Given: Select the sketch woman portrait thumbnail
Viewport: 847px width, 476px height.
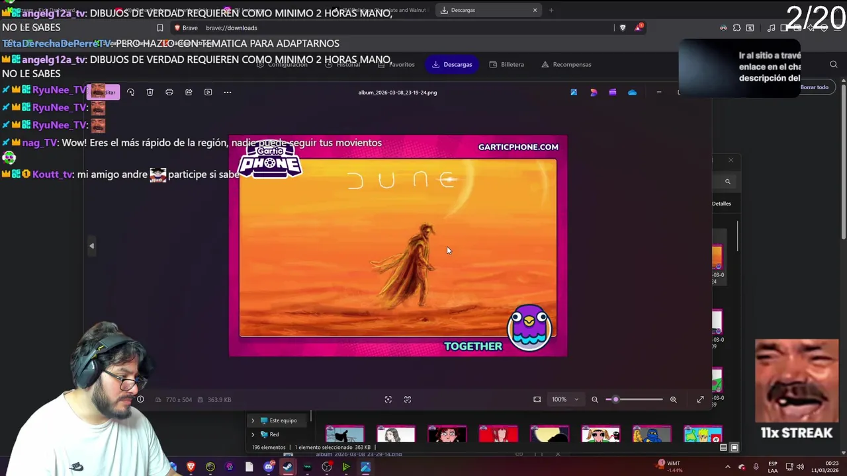Looking at the screenshot, I should click(396, 435).
